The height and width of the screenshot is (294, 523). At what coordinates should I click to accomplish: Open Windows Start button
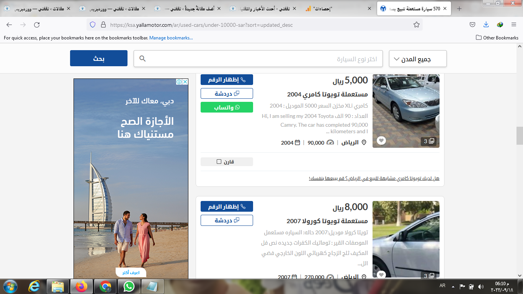coord(10,286)
